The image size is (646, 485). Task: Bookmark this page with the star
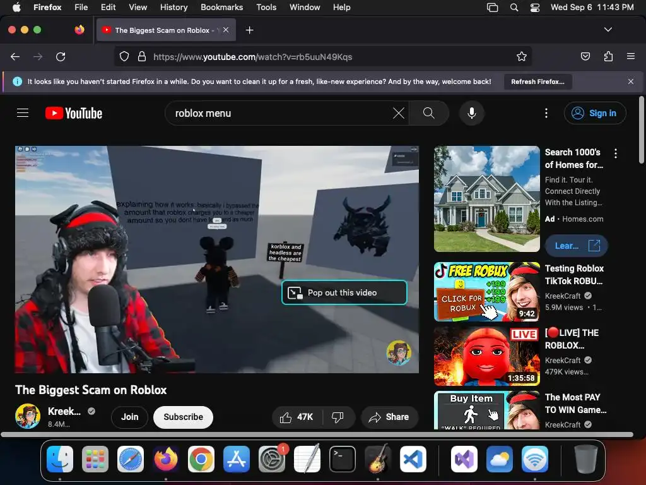pos(522,56)
